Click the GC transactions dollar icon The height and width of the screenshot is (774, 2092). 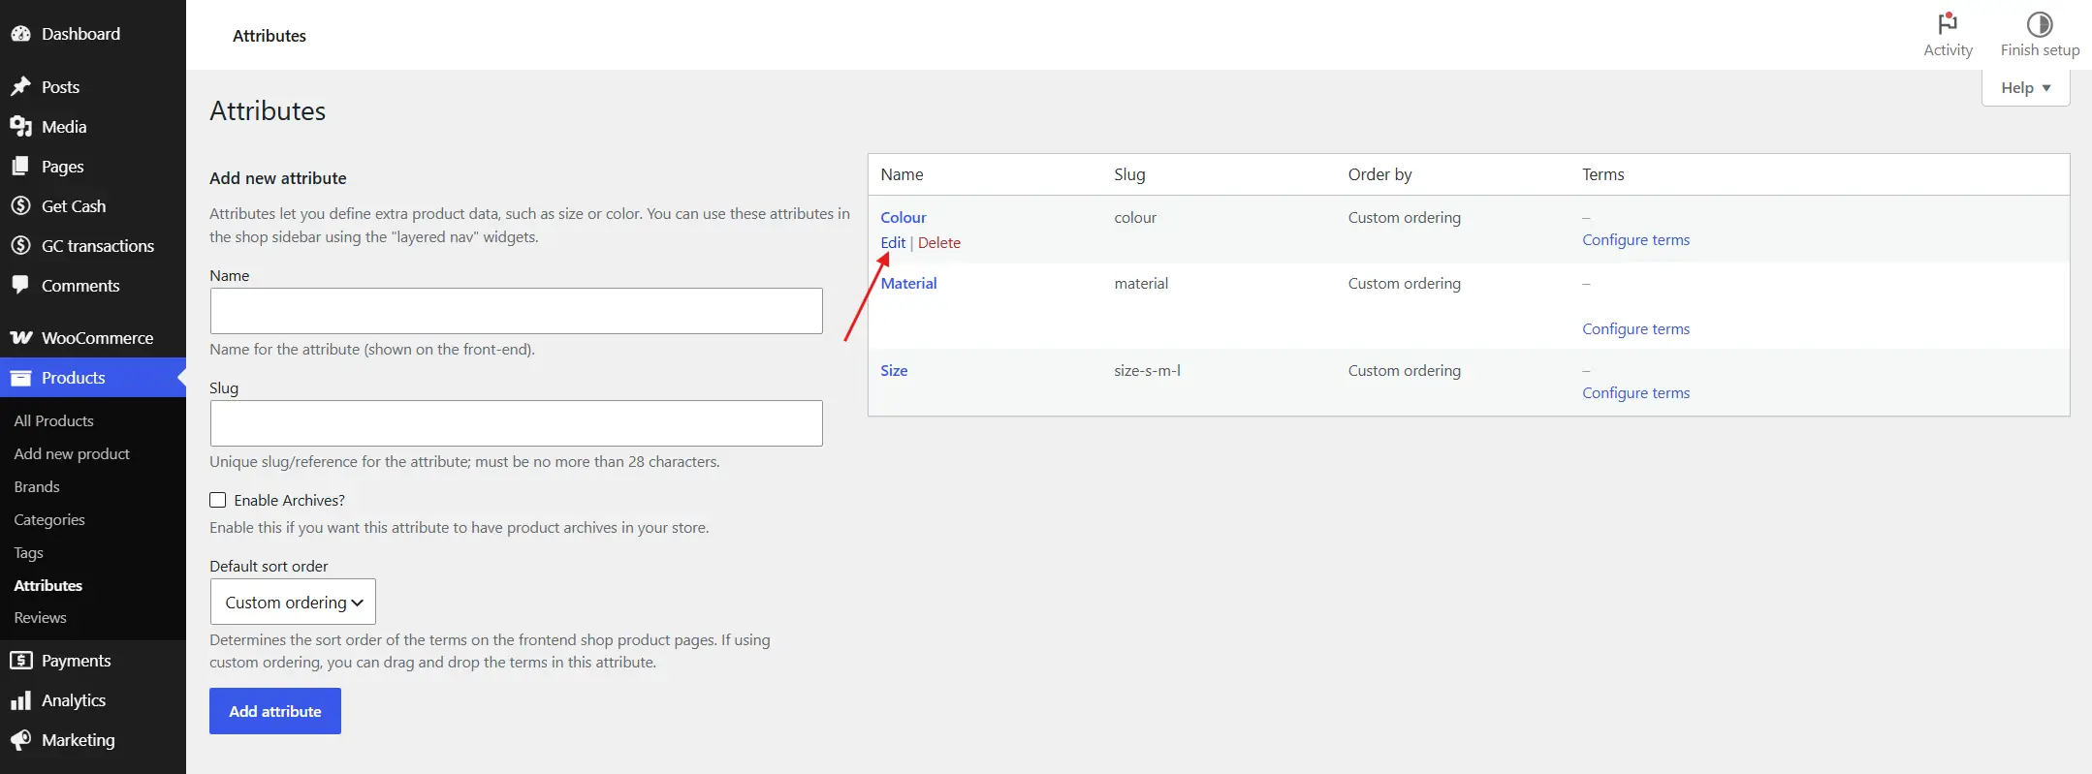(x=20, y=246)
